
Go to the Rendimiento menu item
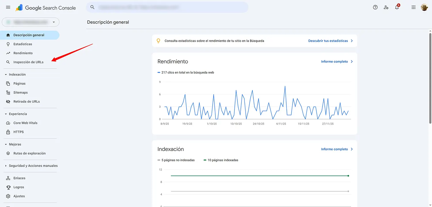(23, 53)
